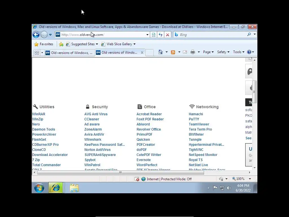
Task: Open the tab list dropdown arrow
Action: tap(42, 53)
